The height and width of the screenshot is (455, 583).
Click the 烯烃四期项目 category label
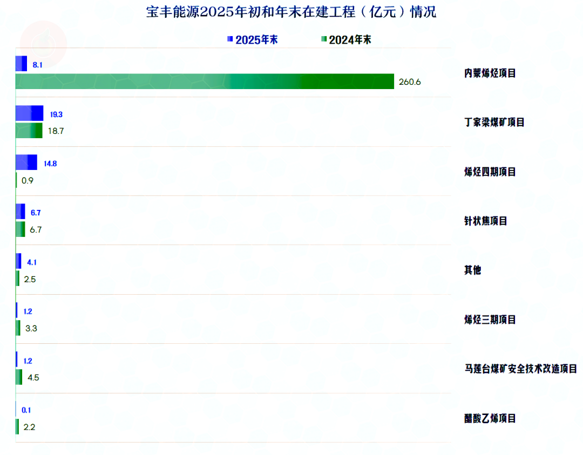point(490,172)
